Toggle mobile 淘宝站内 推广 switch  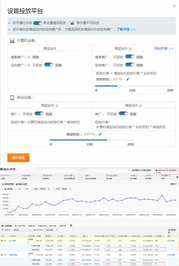pos(39,114)
